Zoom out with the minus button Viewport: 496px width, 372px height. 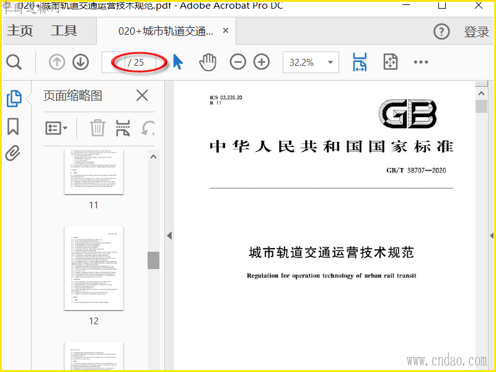pyautogui.click(x=238, y=62)
